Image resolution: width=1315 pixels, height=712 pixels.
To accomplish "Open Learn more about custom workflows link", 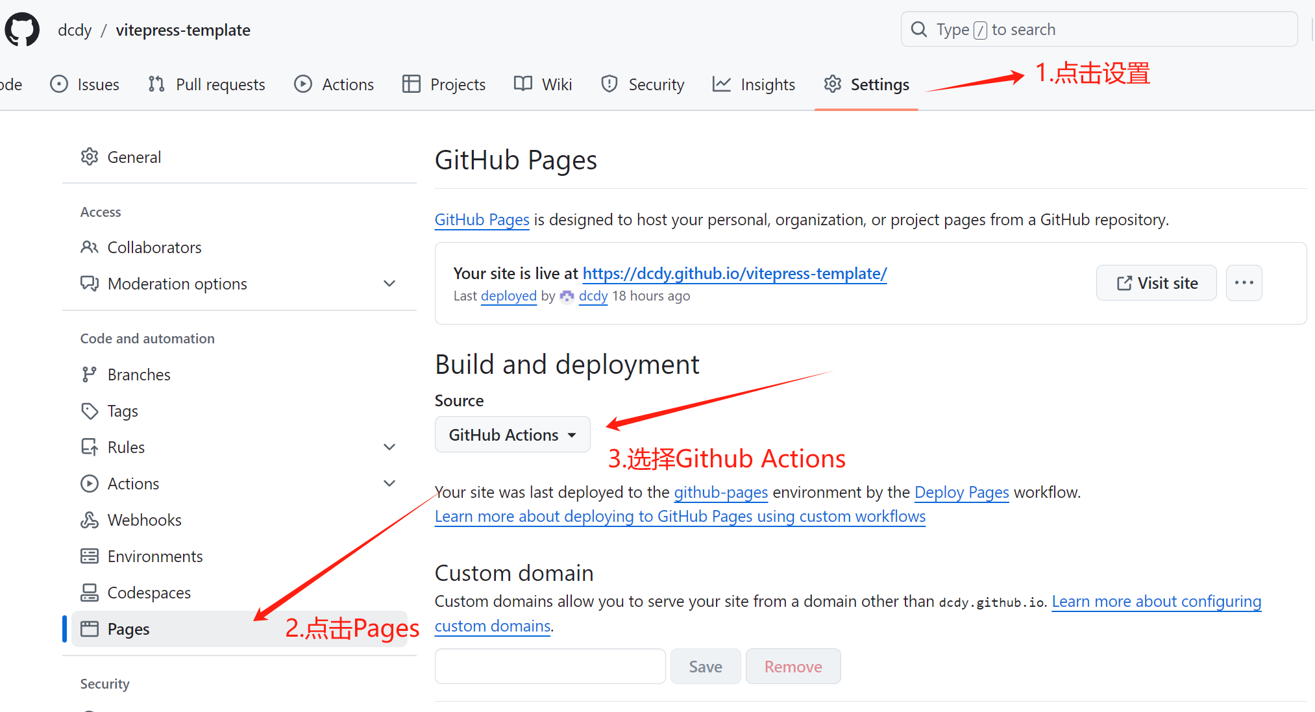I will click(680, 516).
